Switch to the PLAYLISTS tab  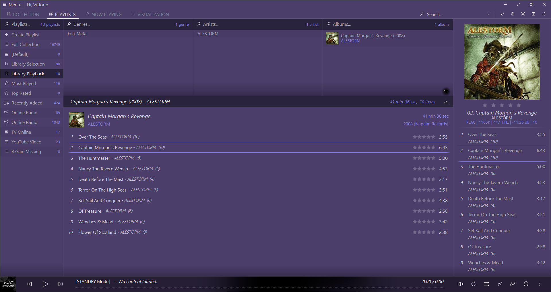(x=62, y=14)
